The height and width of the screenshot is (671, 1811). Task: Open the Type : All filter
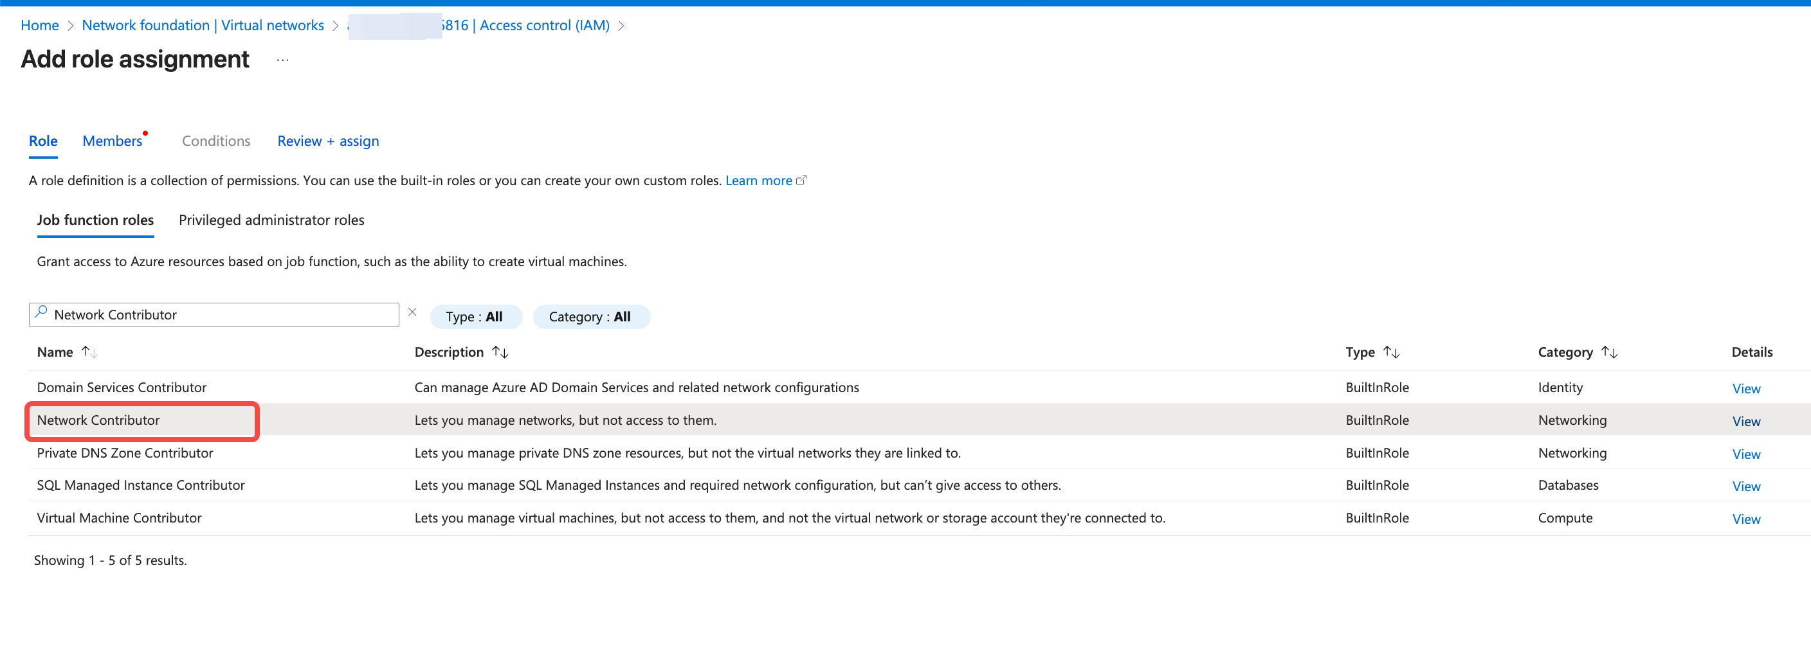(x=475, y=317)
